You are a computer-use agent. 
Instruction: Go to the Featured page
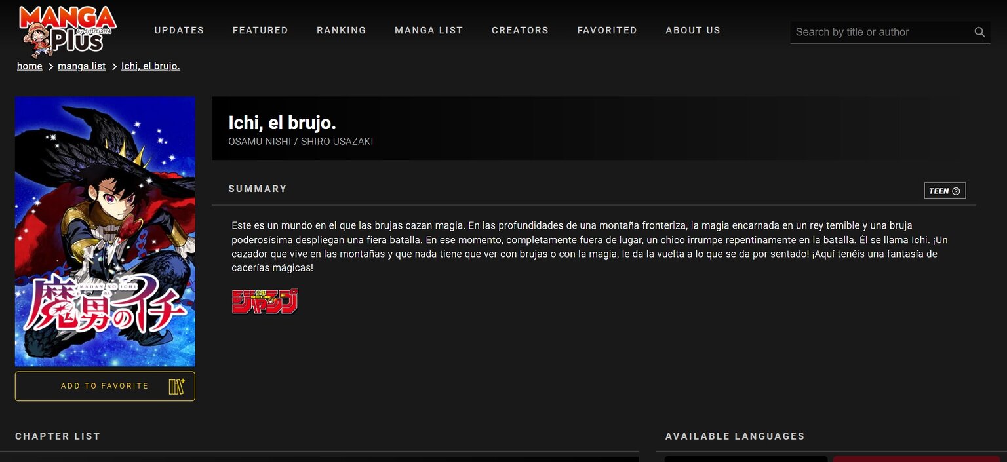point(260,30)
